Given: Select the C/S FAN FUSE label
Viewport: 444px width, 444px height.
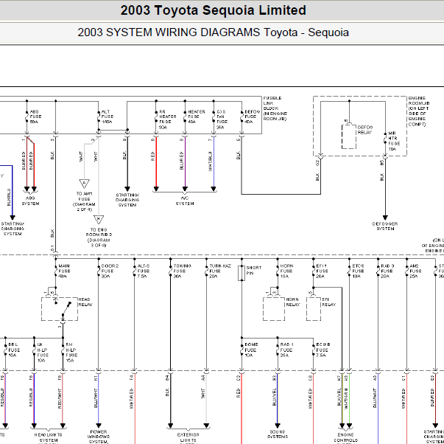Looking at the screenshot, I should point(222,119).
